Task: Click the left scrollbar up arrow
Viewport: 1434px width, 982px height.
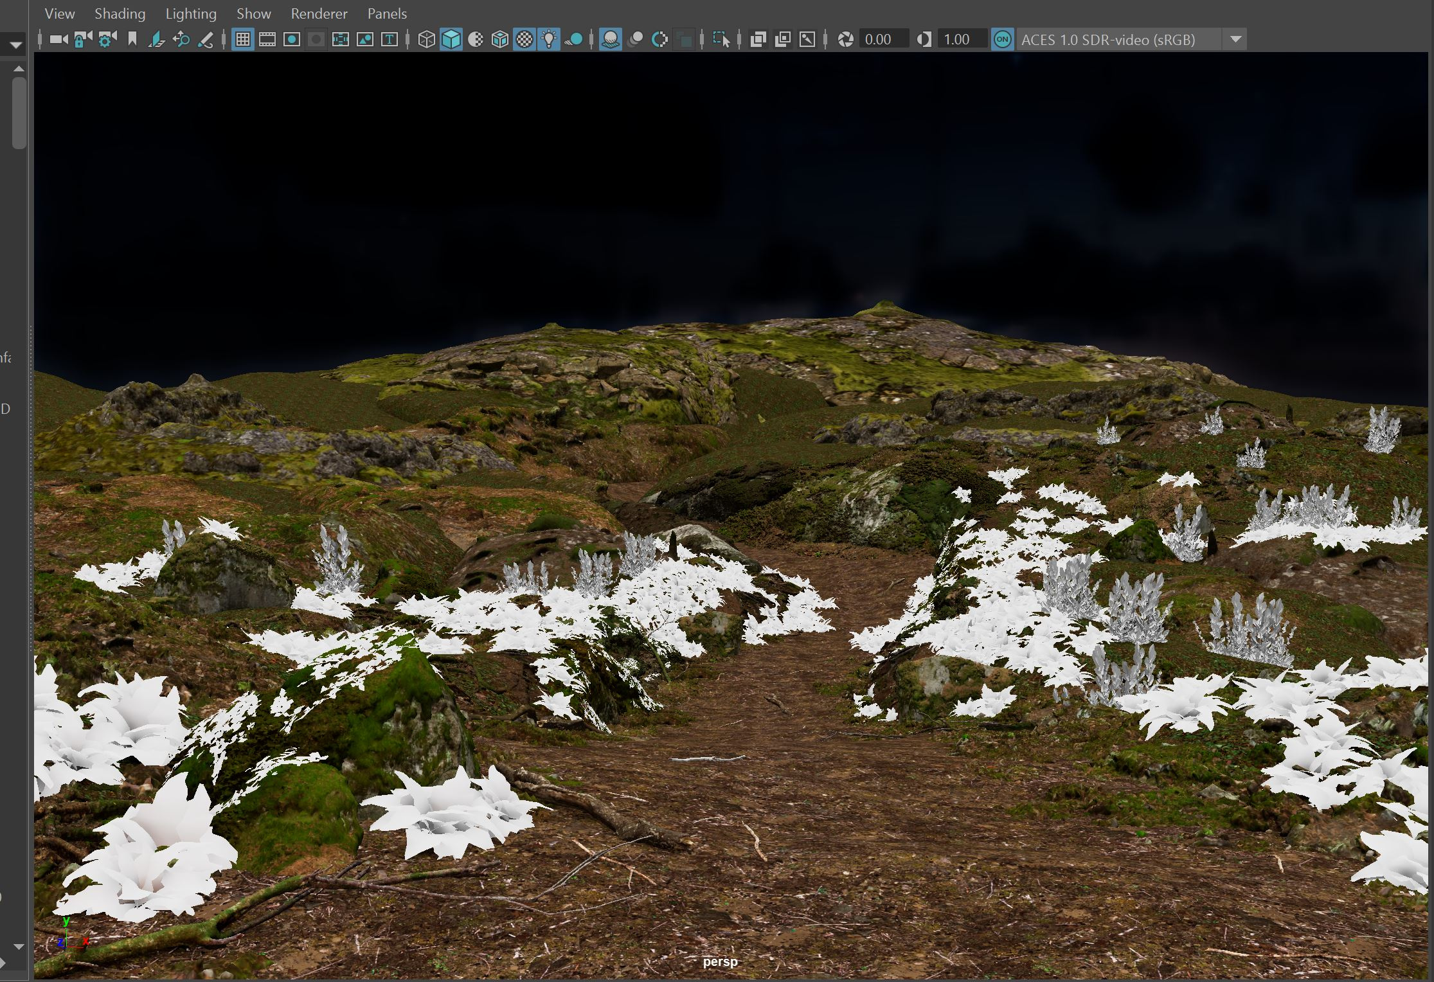Action: 19,68
